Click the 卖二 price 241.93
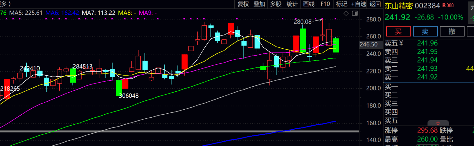The height and width of the screenshot is (146, 474). pyautogui.click(x=427, y=68)
